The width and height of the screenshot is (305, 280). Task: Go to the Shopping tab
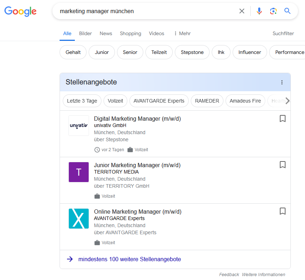pos(131,33)
